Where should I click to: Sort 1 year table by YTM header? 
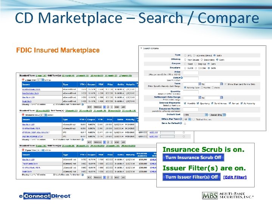pos(83,85)
